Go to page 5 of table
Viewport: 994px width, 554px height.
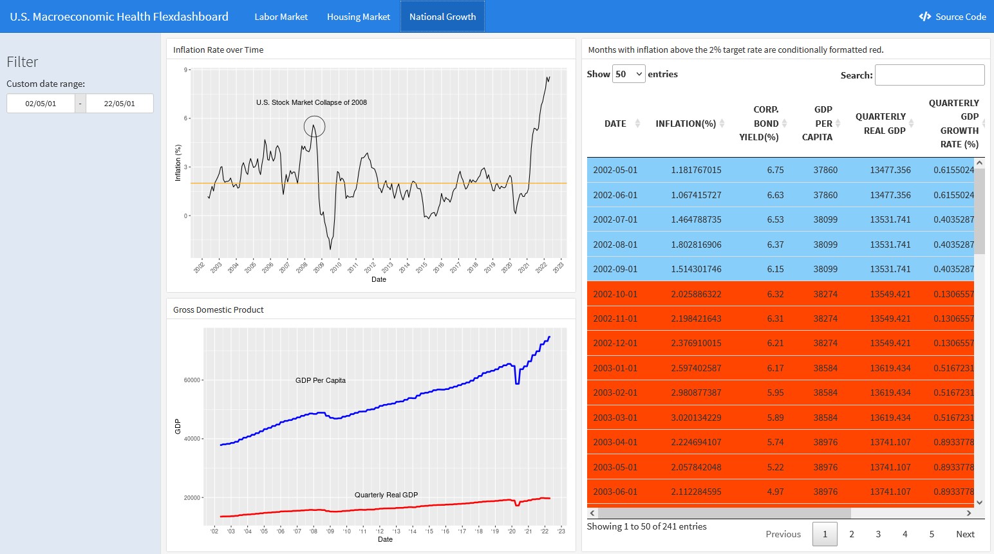tap(931, 534)
